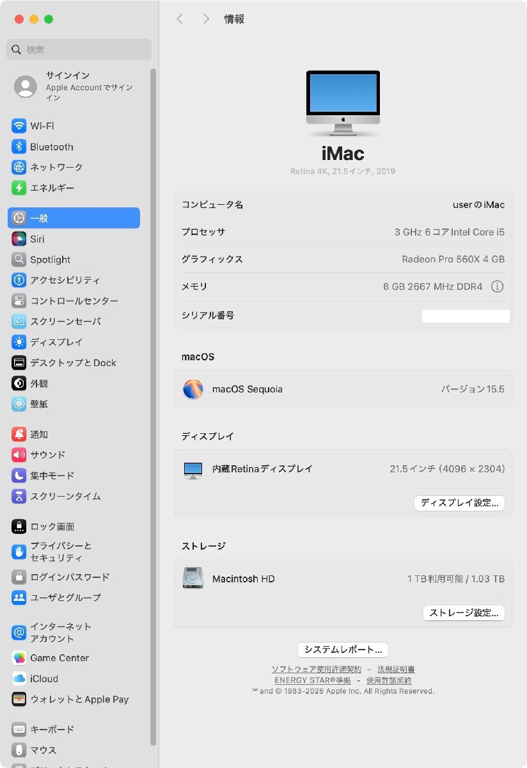Click the "シリアル番号" label
527x768 pixels.
[x=208, y=316]
